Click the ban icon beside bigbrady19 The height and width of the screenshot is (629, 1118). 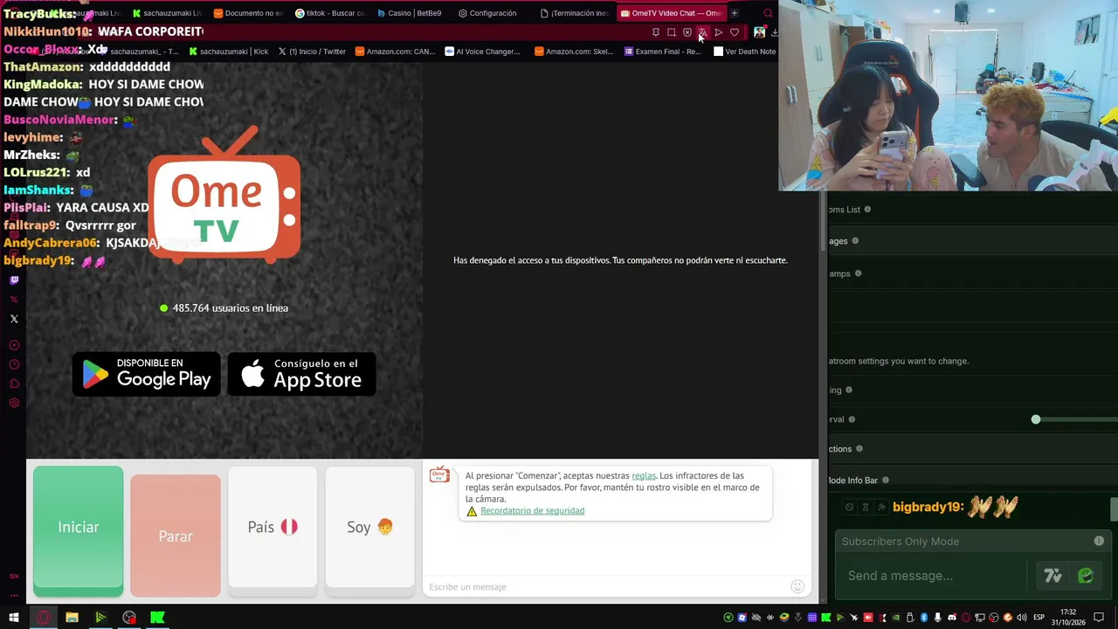point(849,507)
